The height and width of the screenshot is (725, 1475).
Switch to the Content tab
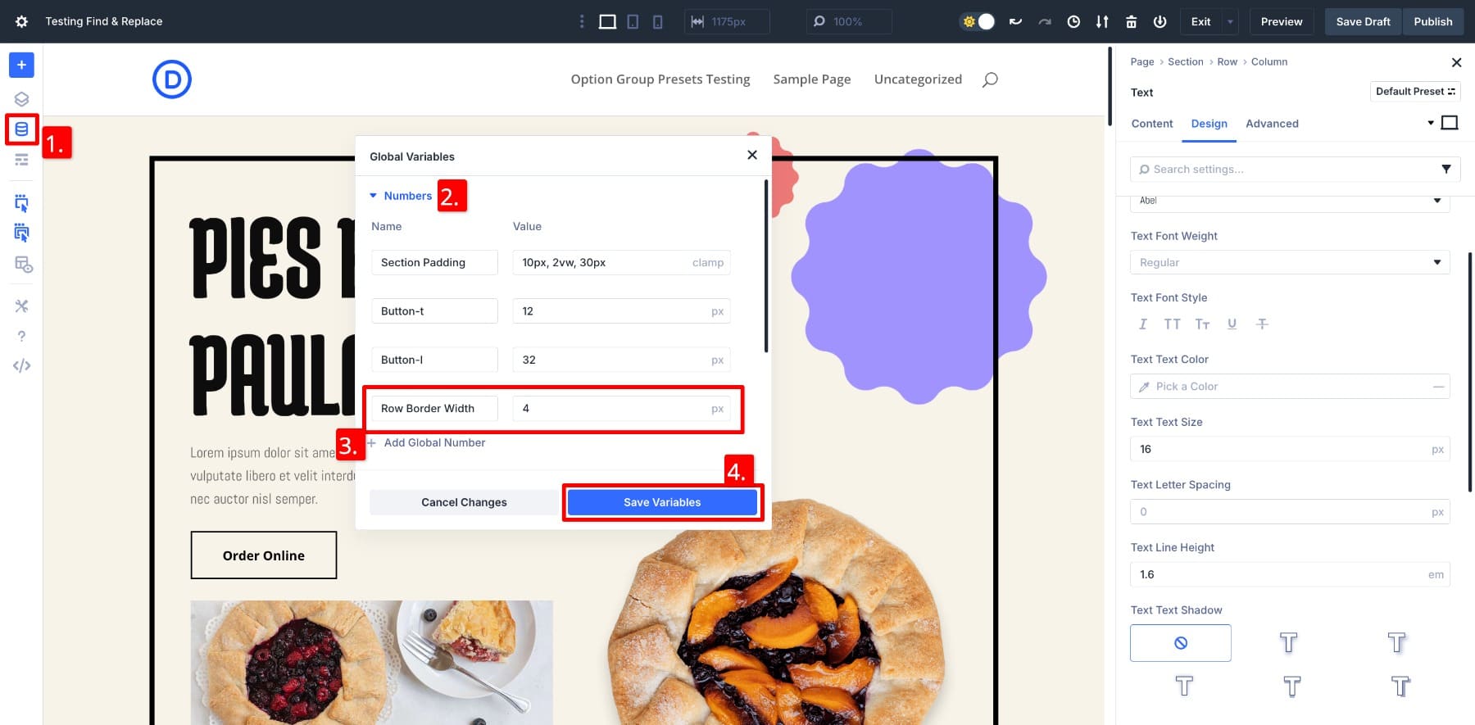tap(1151, 124)
